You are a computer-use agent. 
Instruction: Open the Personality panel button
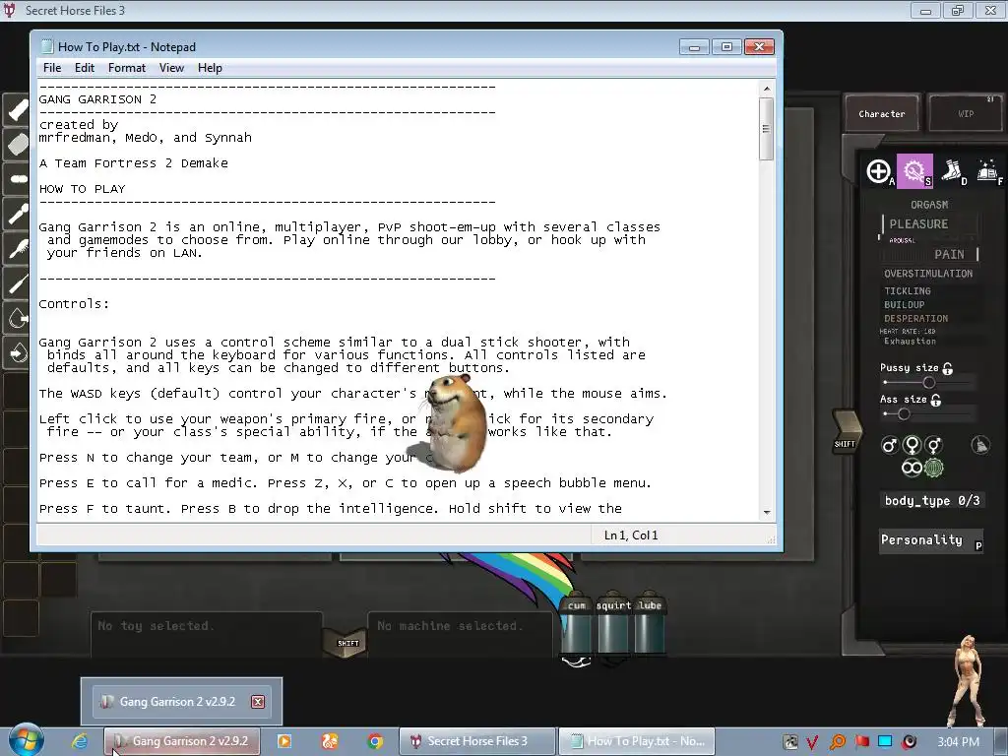(931, 540)
